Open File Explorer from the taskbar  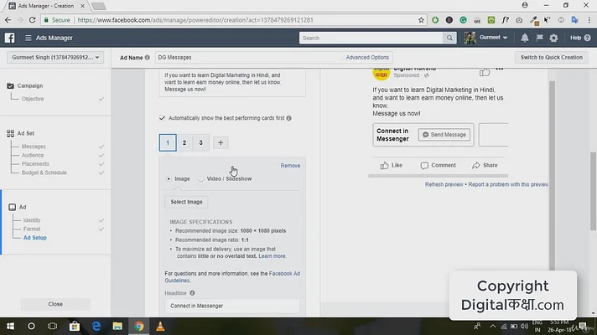tap(117, 327)
